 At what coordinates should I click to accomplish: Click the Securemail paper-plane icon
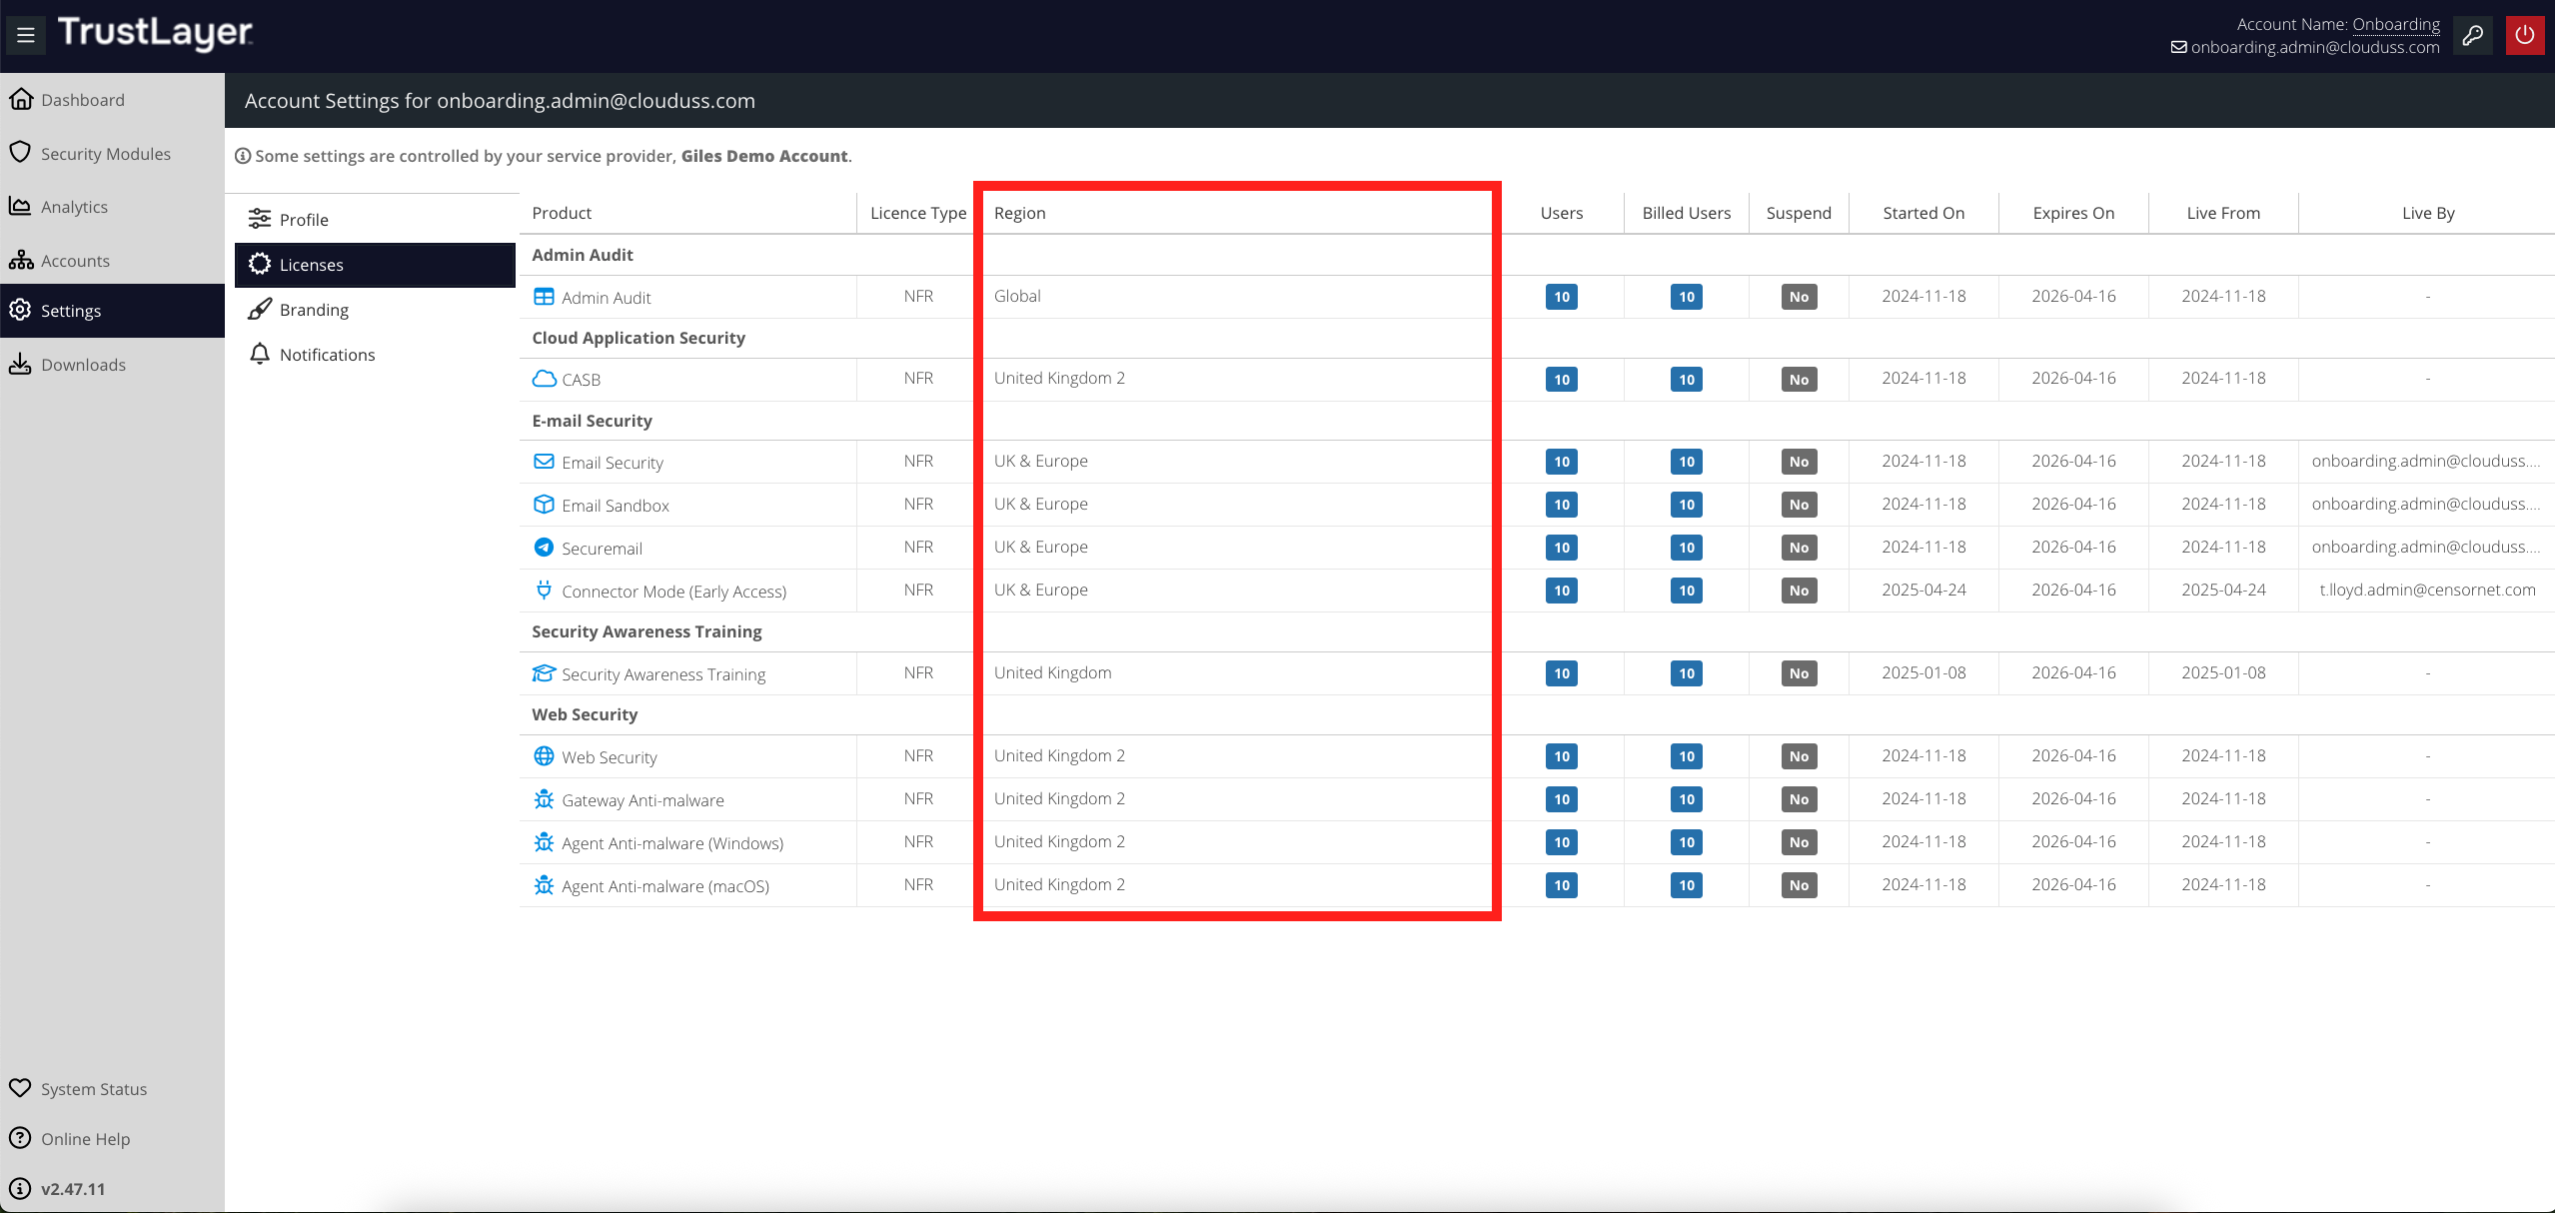click(x=544, y=548)
